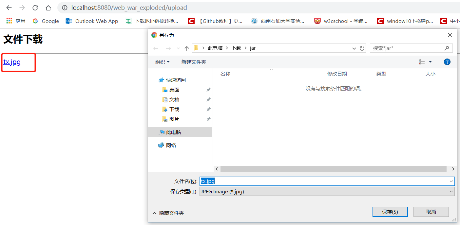Click the 文档 pin icon

(x=208, y=99)
